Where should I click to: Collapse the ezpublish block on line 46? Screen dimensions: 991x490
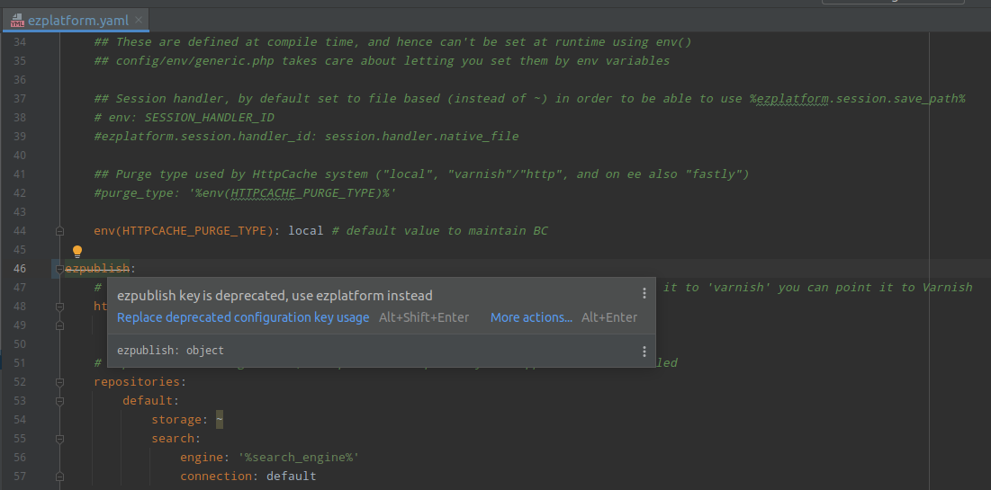click(59, 269)
